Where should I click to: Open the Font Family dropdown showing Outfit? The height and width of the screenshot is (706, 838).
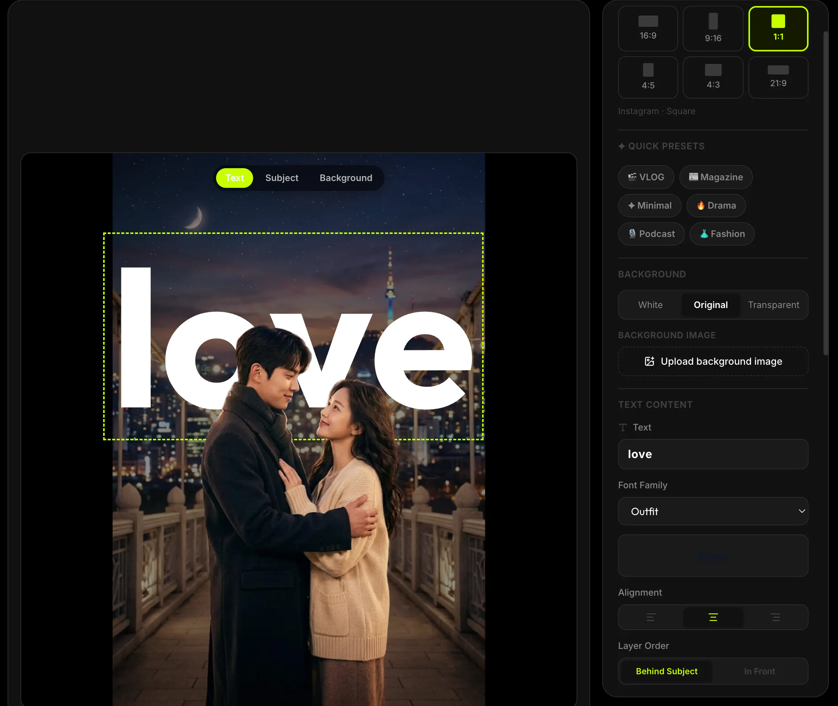[713, 511]
